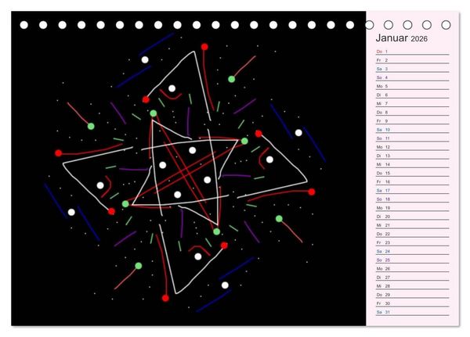This screenshot has height=337, width=470.
Task: Select the 'Sa 31' calendar row
Action: (x=413, y=312)
